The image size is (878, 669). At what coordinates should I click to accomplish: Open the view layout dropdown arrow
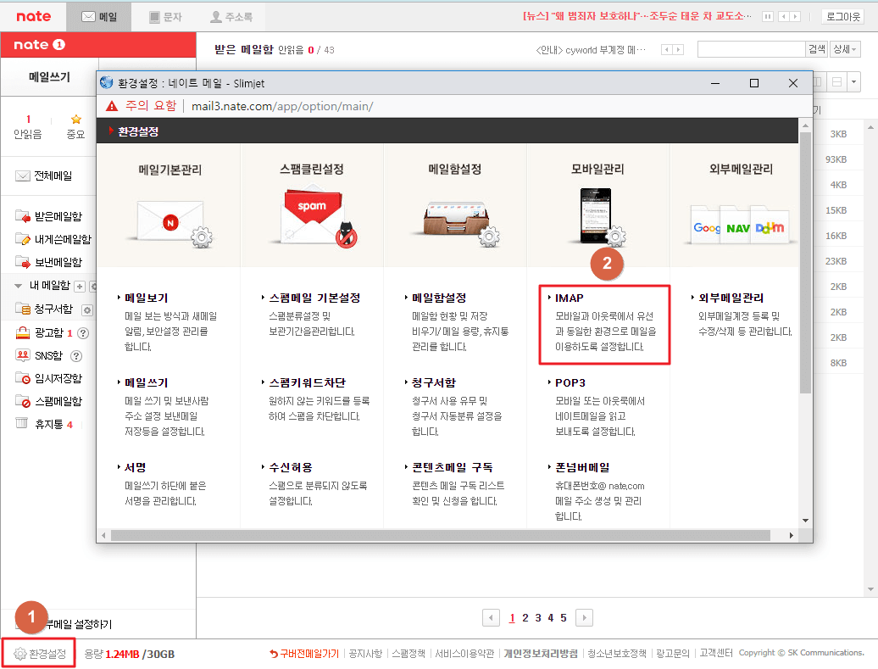tap(853, 81)
